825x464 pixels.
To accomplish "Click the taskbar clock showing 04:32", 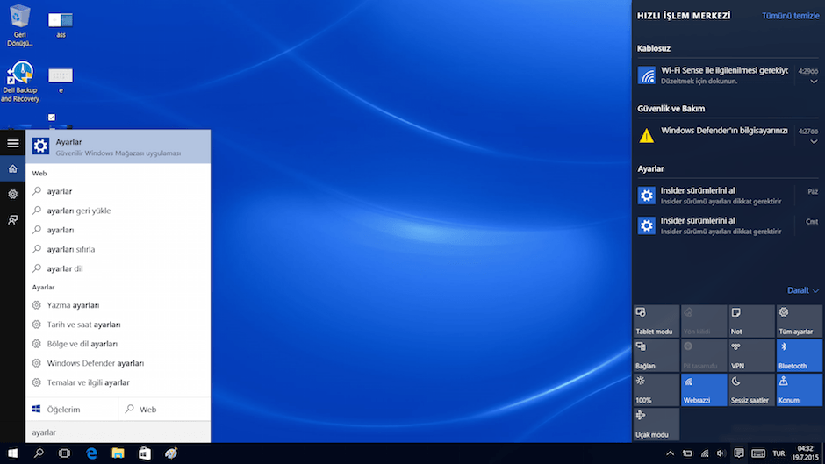I will 805,453.
